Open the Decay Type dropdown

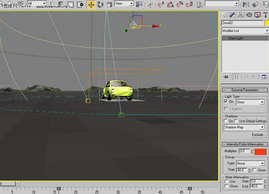[251, 164]
